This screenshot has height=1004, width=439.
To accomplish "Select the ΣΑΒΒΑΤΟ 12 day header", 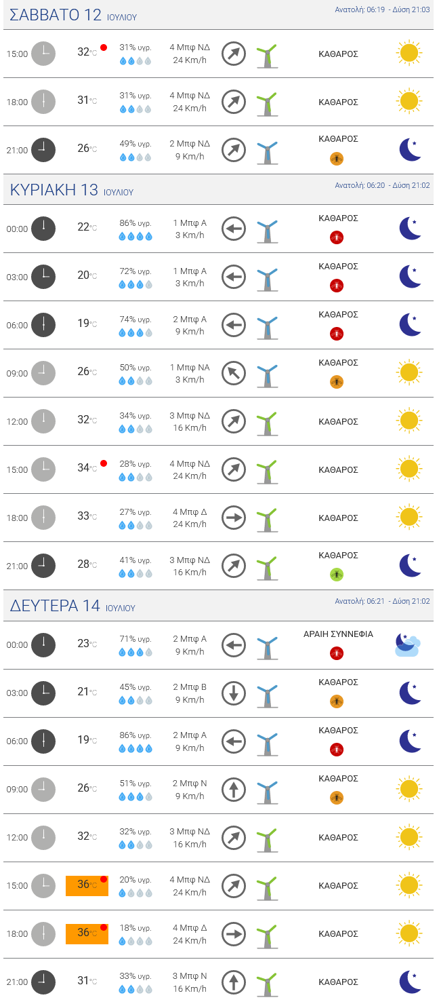I will [56, 15].
